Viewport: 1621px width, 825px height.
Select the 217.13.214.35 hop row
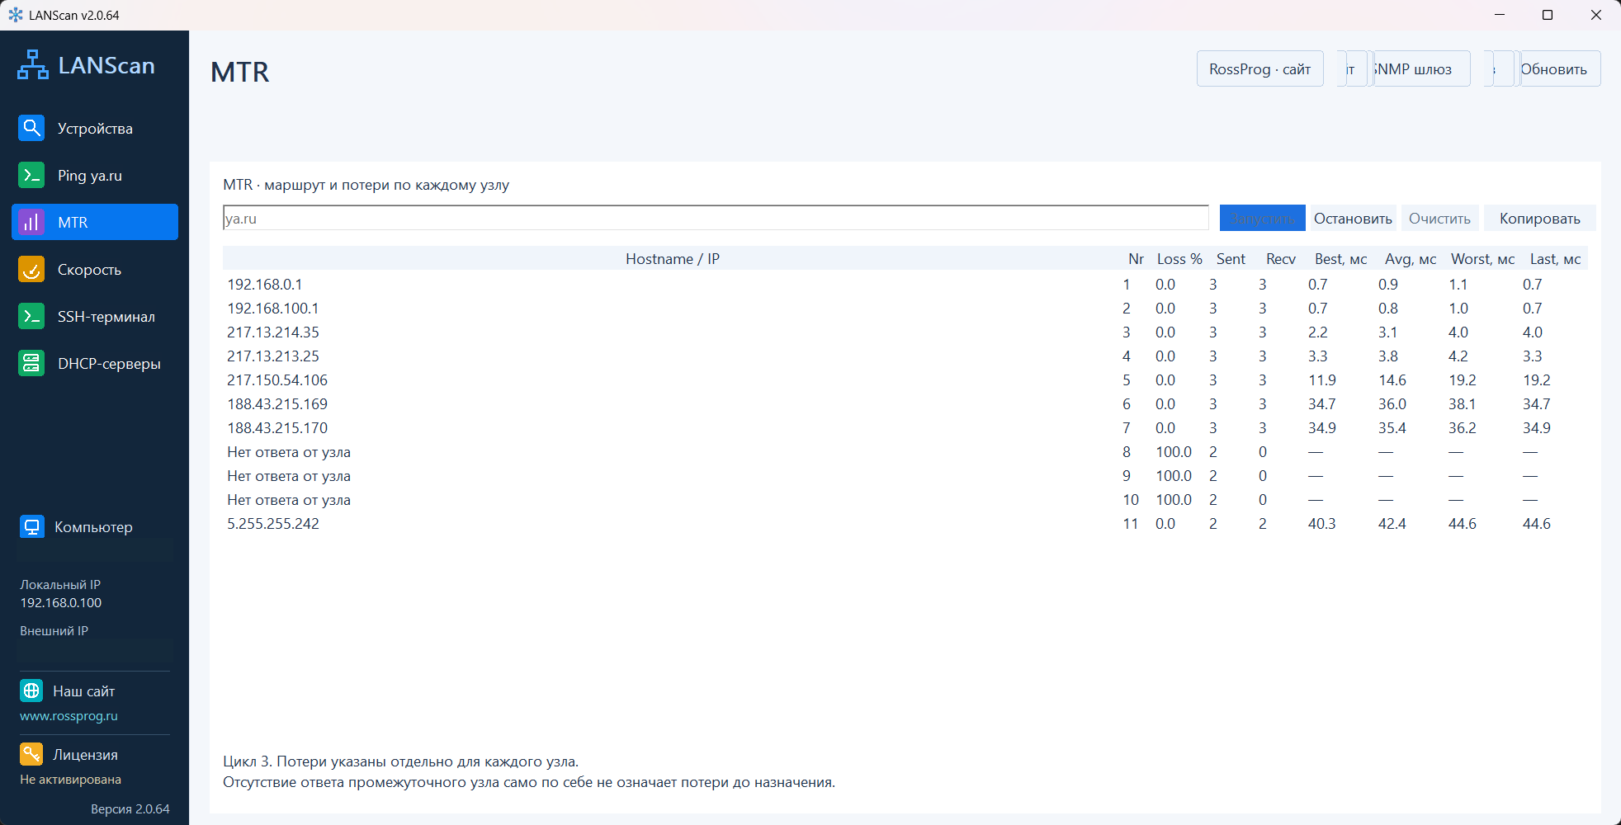tap(905, 332)
